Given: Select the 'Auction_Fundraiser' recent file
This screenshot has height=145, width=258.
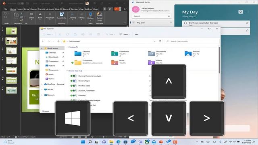Looking at the screenshot, I should [86, 91].
